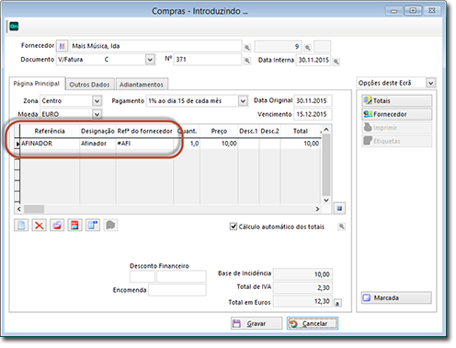
Task: Search supplier number 9 magnifier icon
Action: tap(308, 48)
